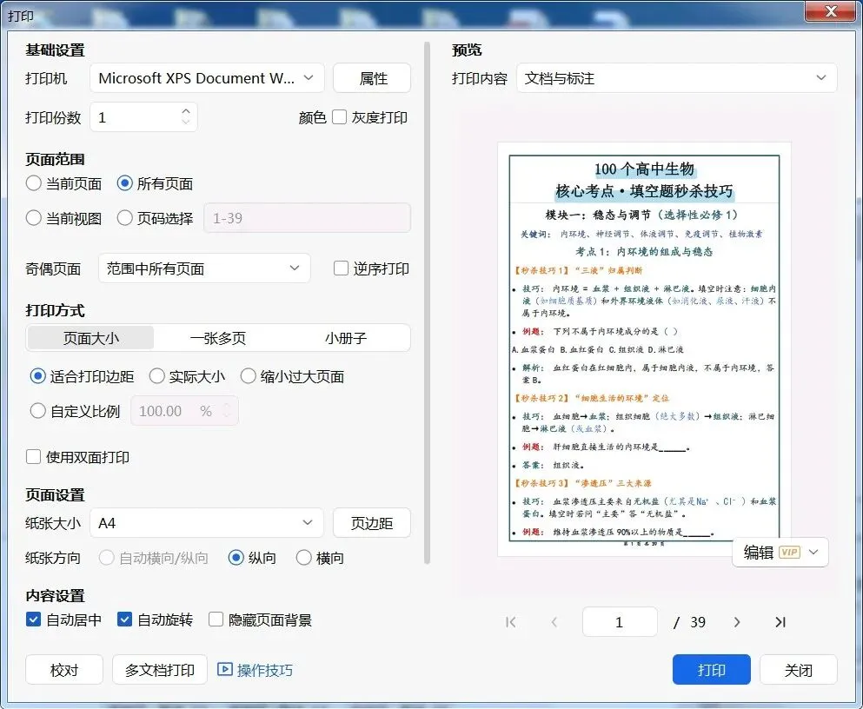The width and height of the screenshot is (863, 709).
Task: Go to the first preview page
Action: (x=510, y=622)
